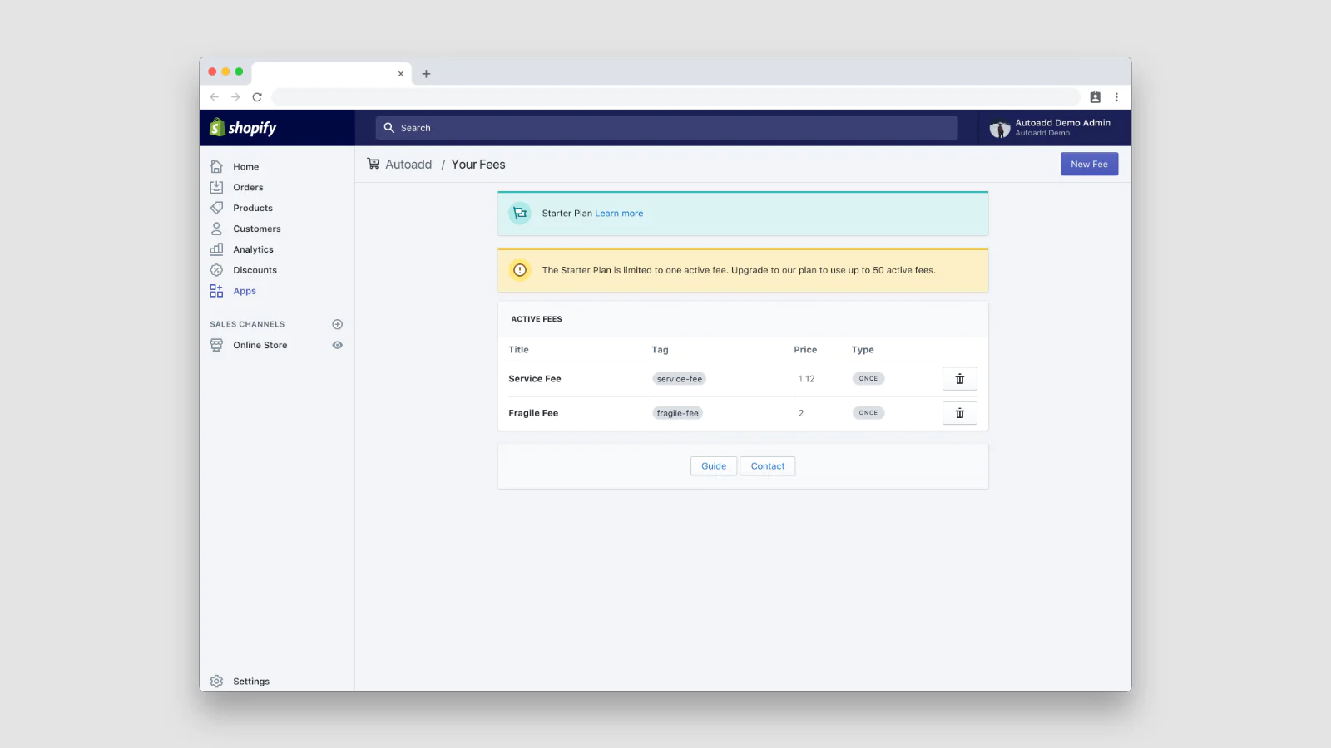The width and height of the screenshot is (1331, 748).
Task: Open the Guide button
Action: pyautogui.click(x=714, y=466)
